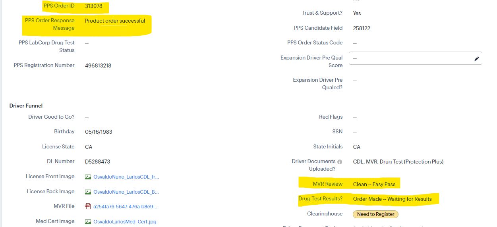Click the DL Number value D5288473
Viewport: 497px width, 227px height.
click(x=97, y=162)
